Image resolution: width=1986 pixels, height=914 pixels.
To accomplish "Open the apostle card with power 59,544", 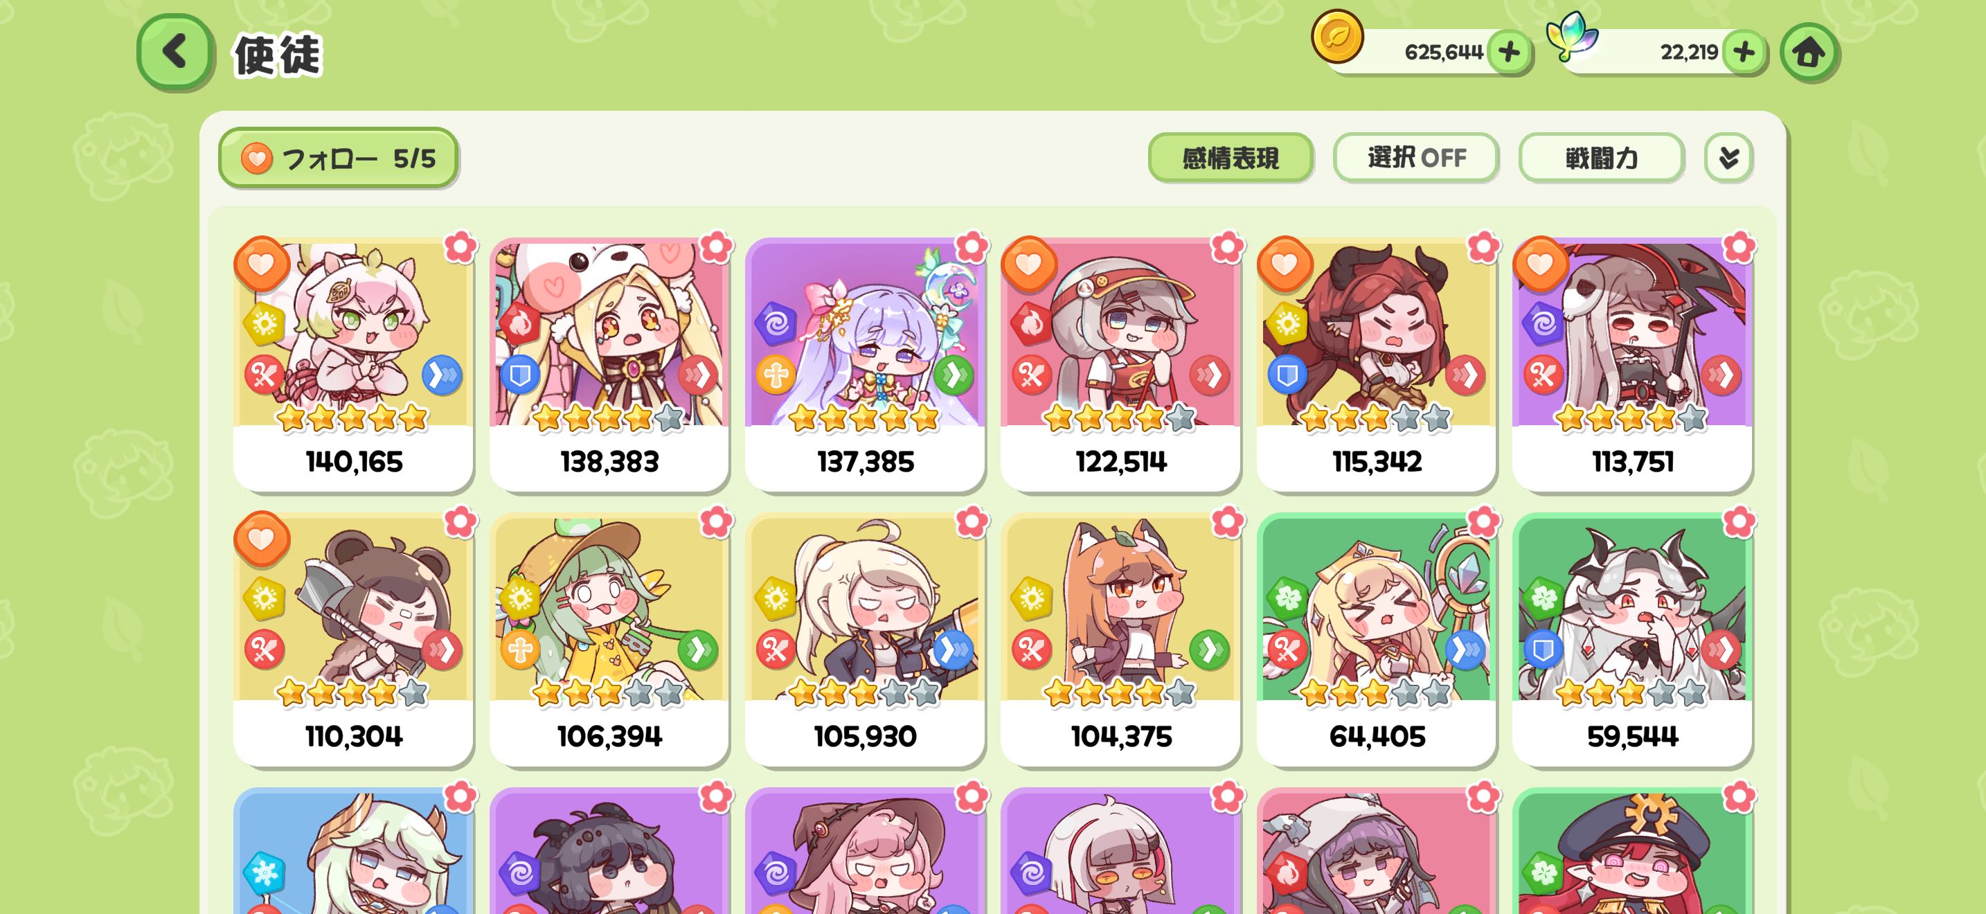I will 1632,639.
